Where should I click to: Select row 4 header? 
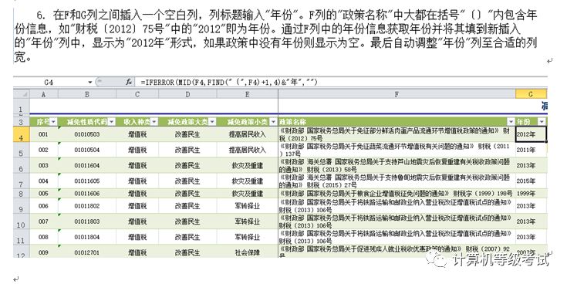(x=22, y=134)
